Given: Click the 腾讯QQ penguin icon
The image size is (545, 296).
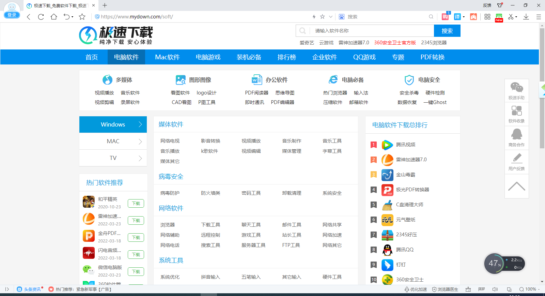Looking at the screenshot, I should [x=387, y=250].
